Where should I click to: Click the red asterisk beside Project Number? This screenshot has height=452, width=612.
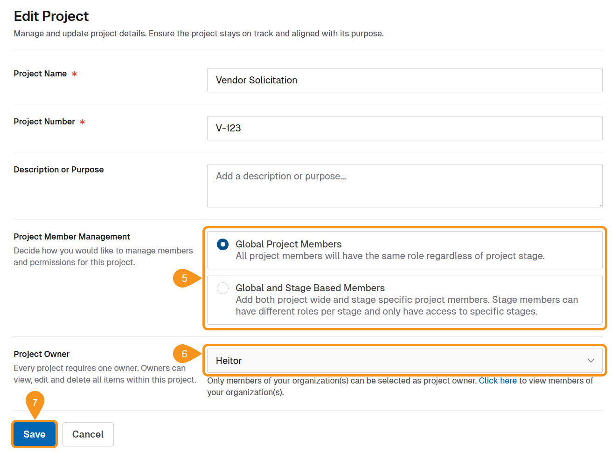pos(83,122)
